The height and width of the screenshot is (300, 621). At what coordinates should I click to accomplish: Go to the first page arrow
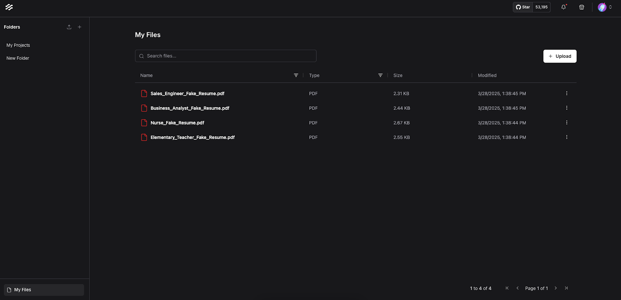click(x=507, y=288)
